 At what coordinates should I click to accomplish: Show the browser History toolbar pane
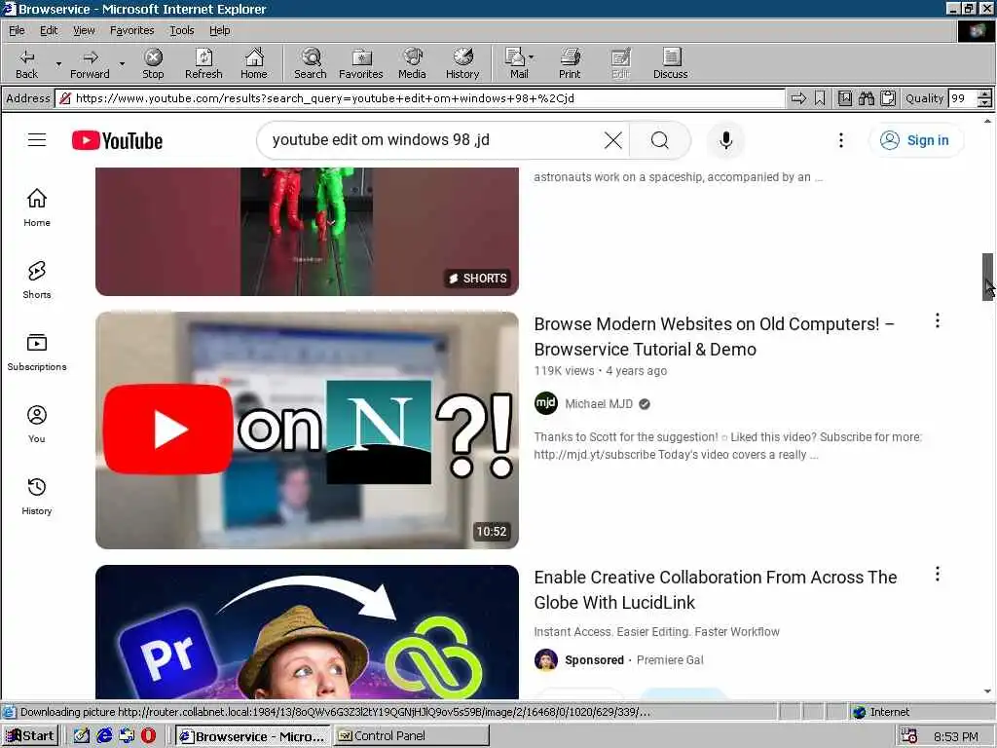(x=462, y=63)
